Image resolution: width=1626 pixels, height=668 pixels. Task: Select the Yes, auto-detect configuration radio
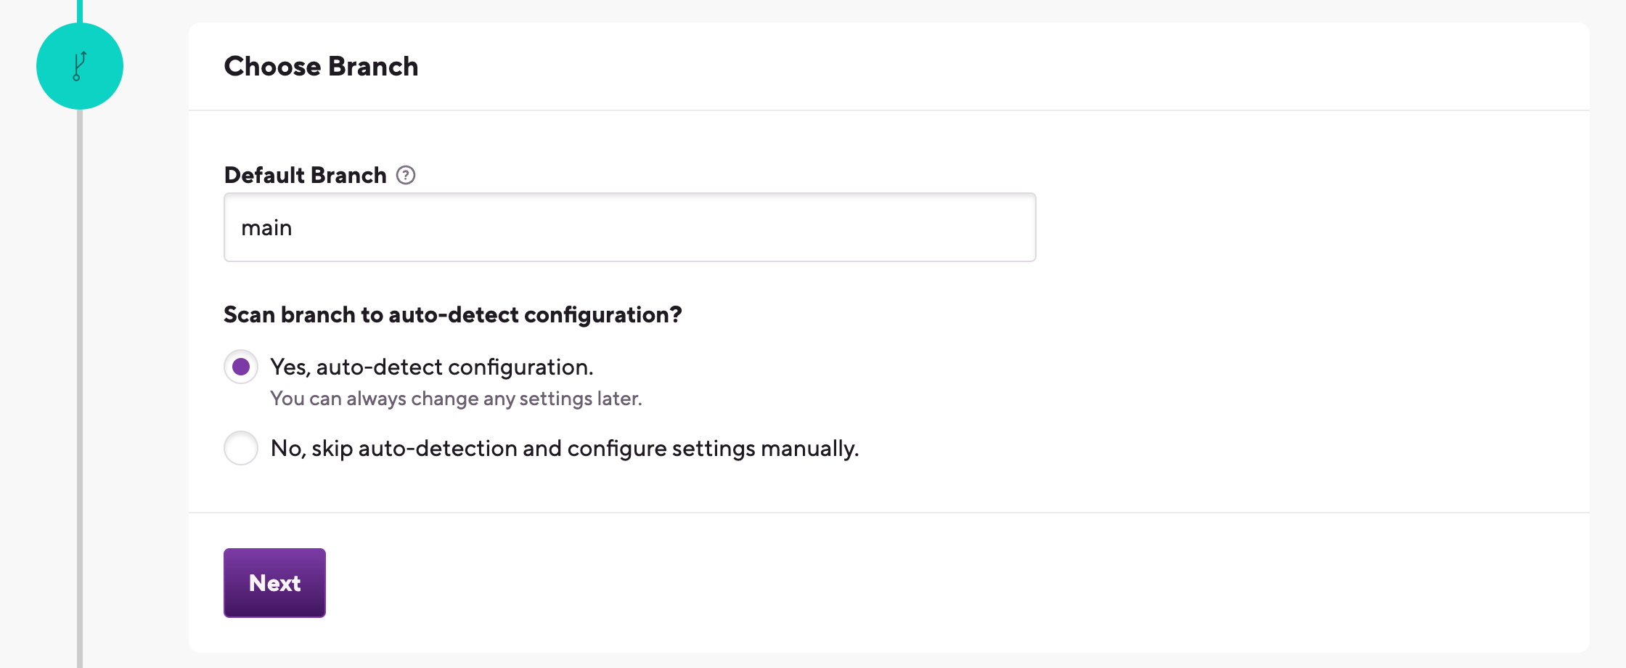tap(241, 367)
